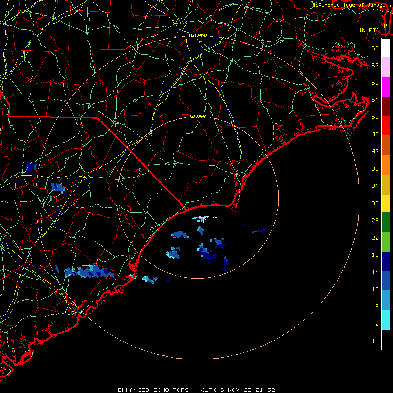Click the ENHANCED ECHO TOPS caption text
393x393 pixels.
153,390
